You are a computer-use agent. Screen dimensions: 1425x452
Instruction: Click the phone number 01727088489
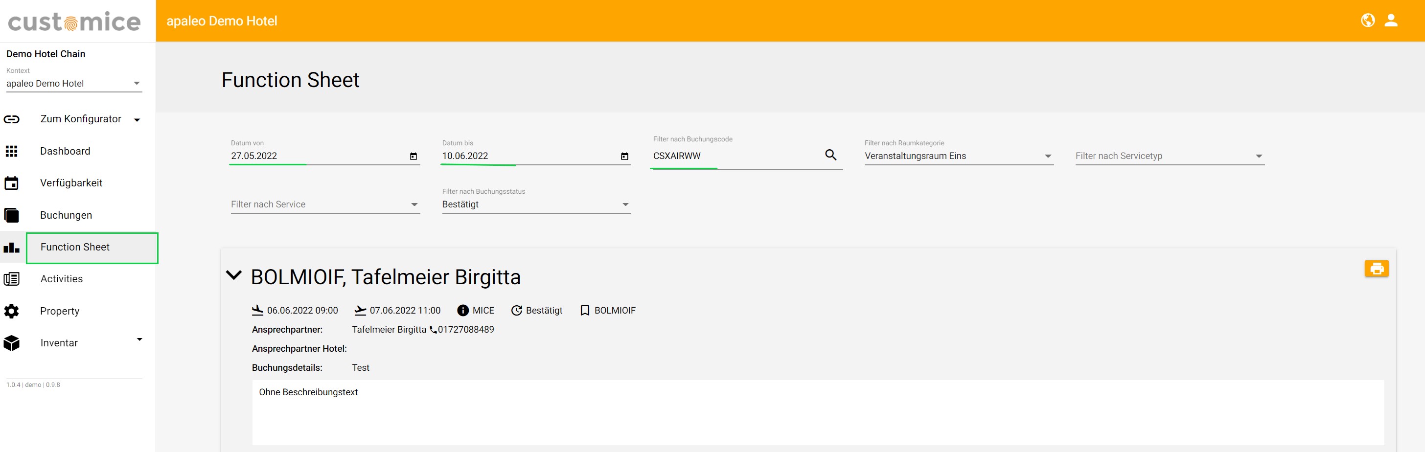tap(466, 330)
